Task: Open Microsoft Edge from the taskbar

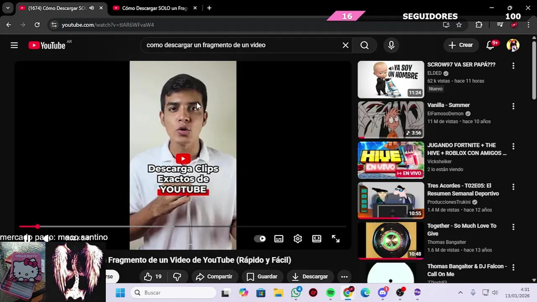Action: tap(365, 293)
